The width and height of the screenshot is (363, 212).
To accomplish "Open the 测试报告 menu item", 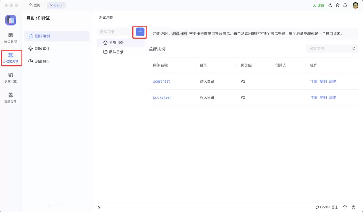I will (x=57, y=61).
